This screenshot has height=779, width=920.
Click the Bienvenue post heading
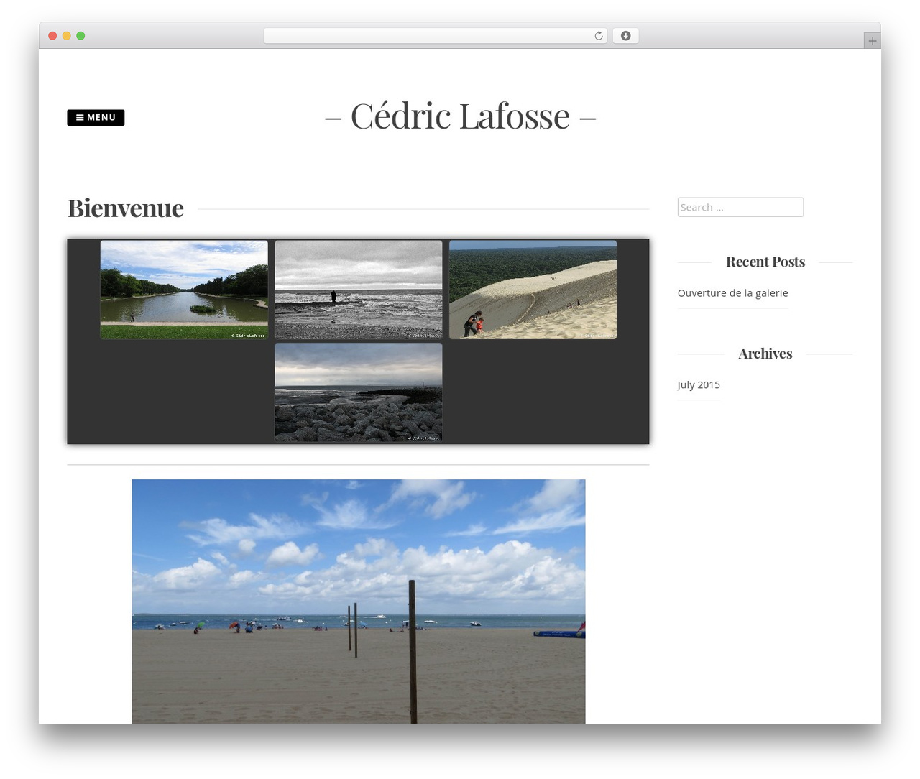tap(126, 208)
